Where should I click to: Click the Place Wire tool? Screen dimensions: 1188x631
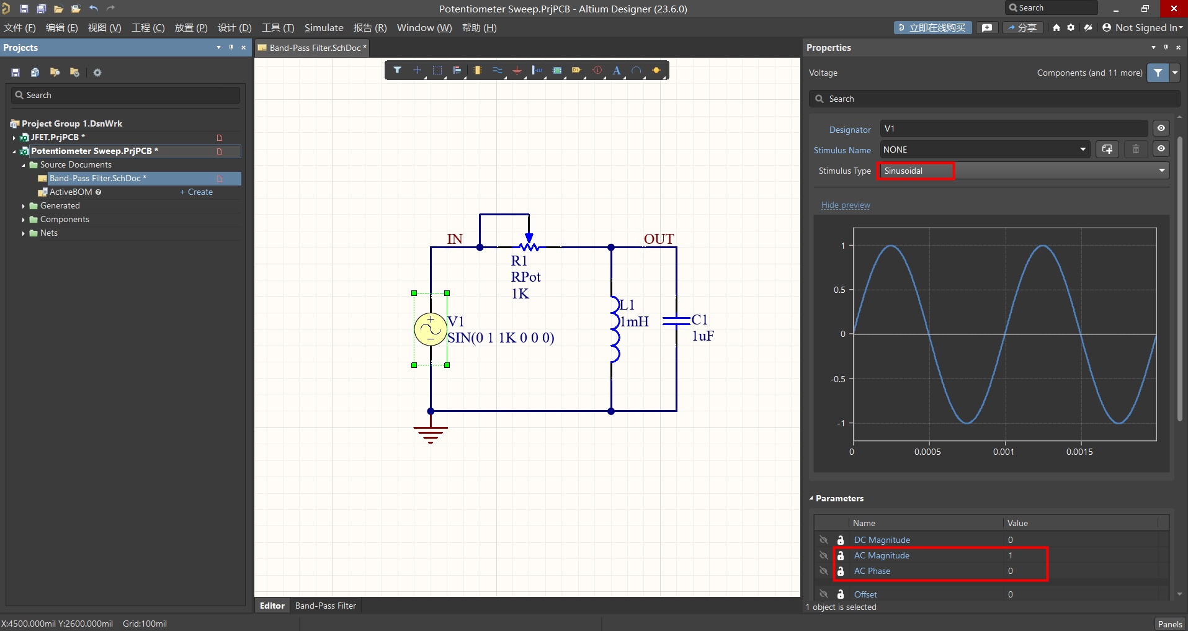pyautogui.click(x=497, y=71)
